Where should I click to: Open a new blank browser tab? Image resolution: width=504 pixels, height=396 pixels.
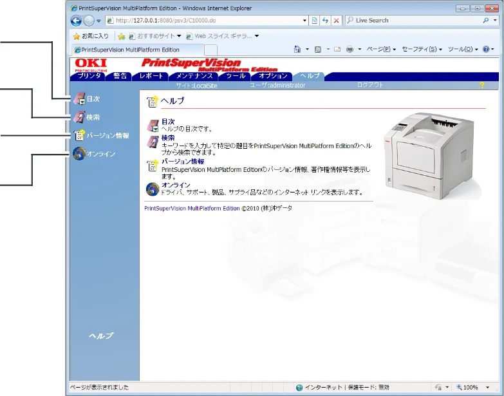point(211,50)
